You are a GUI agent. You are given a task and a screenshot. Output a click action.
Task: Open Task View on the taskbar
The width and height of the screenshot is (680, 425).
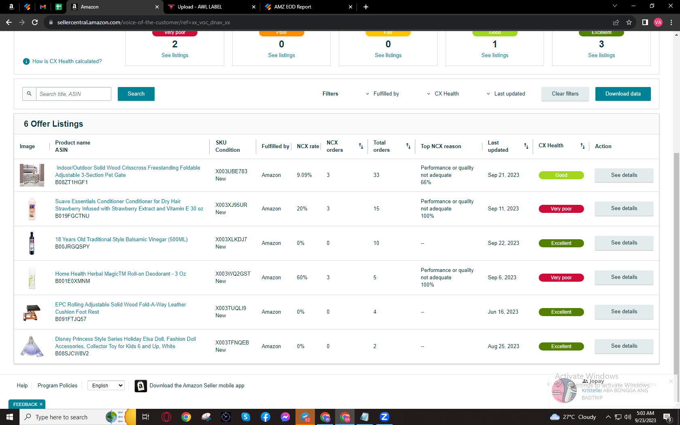(146, 417)
